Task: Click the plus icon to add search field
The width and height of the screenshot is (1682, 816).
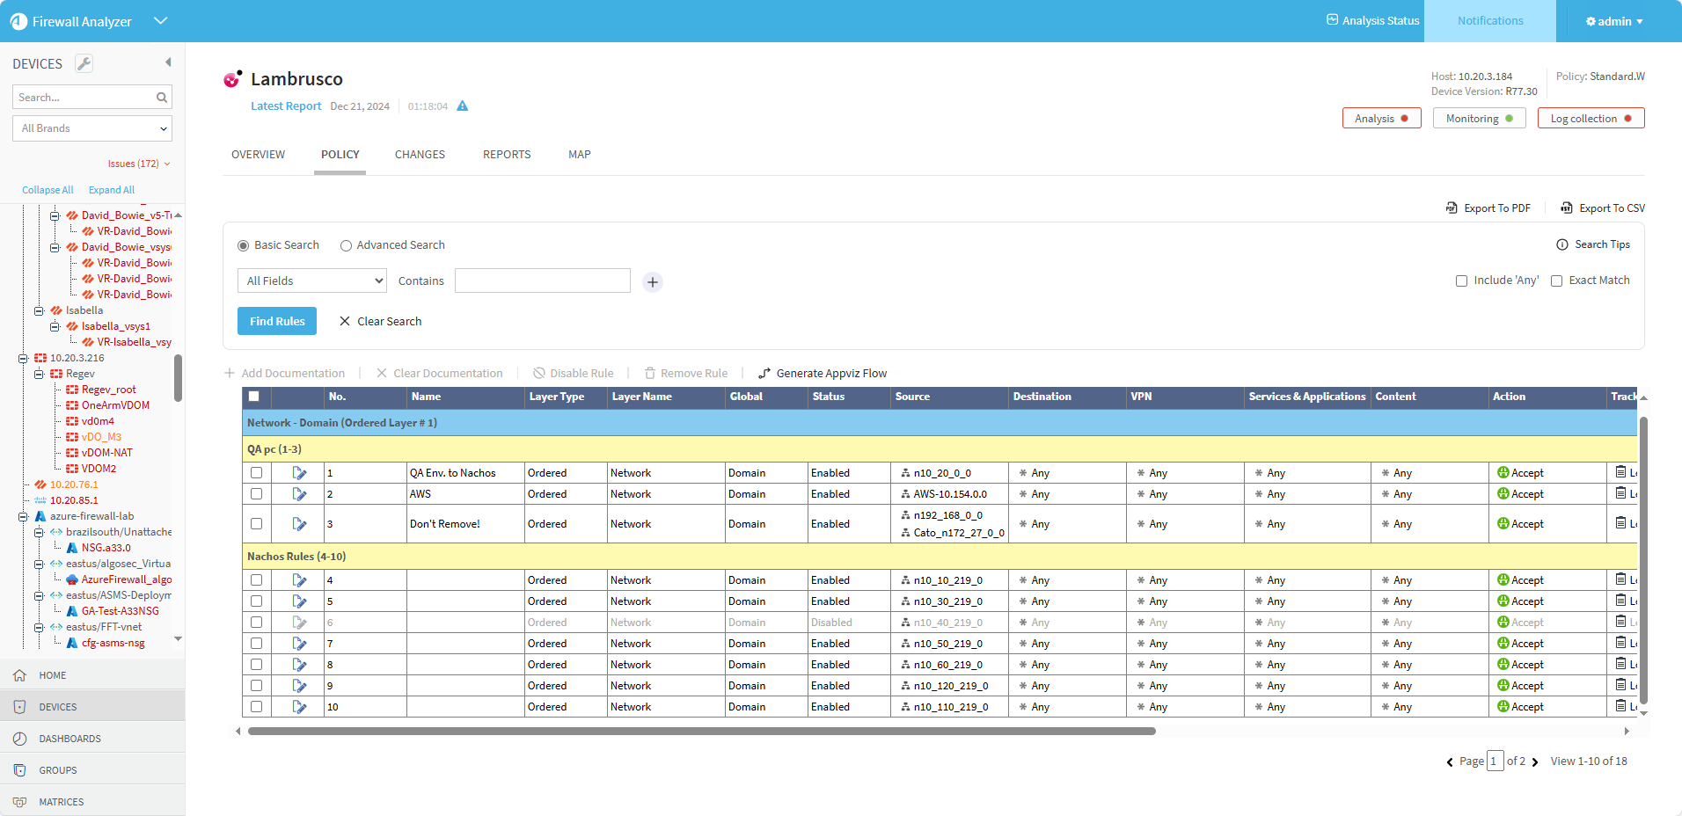Action: (x=652, y=282)
